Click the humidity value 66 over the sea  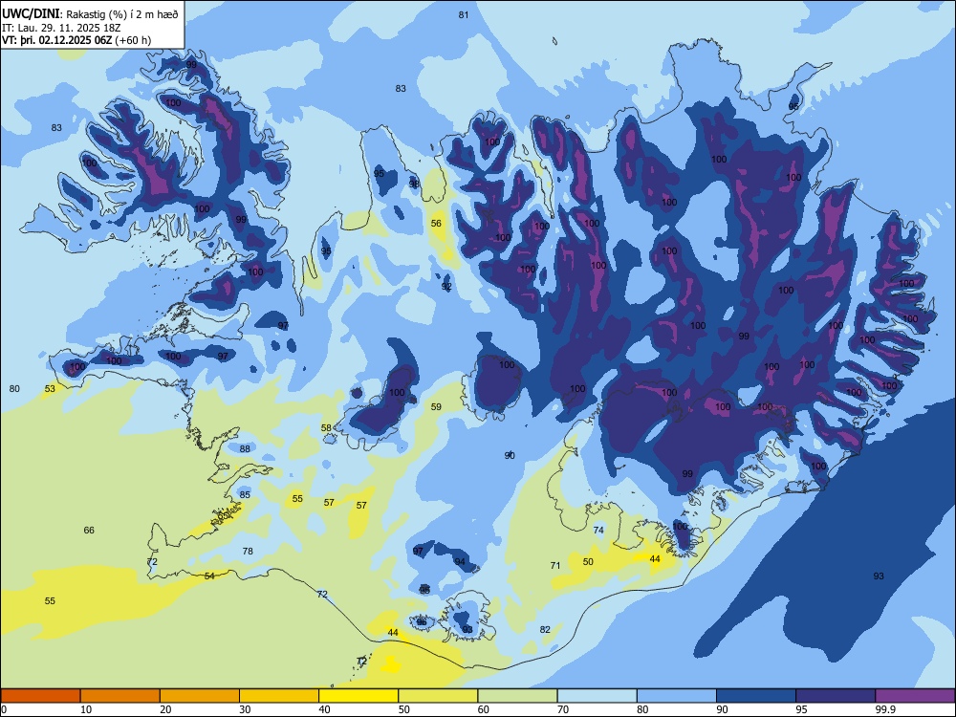point(89,531)
